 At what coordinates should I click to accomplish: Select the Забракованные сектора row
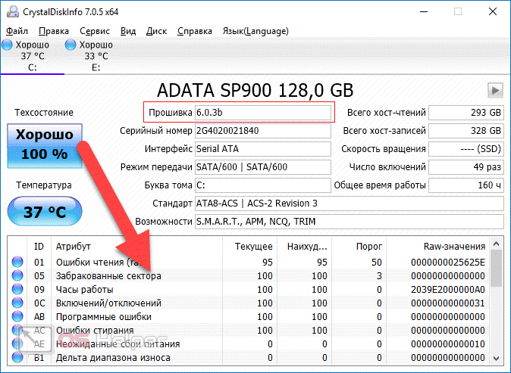pyautogui.click(x=249, y=275)
